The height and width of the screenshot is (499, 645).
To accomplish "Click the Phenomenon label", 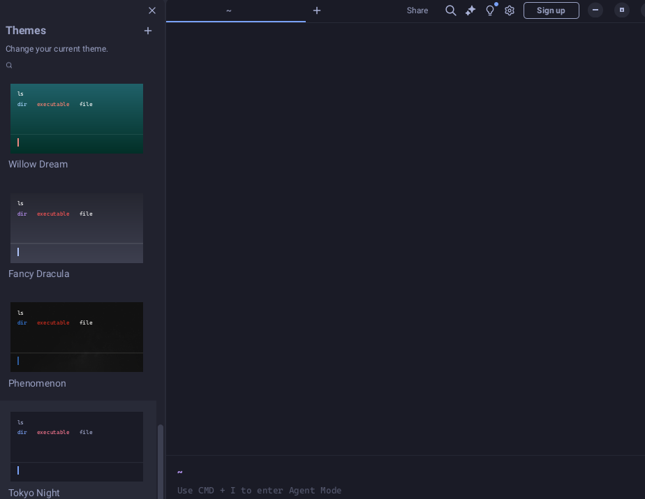I will pyautogui.click(x=37, y=383).
